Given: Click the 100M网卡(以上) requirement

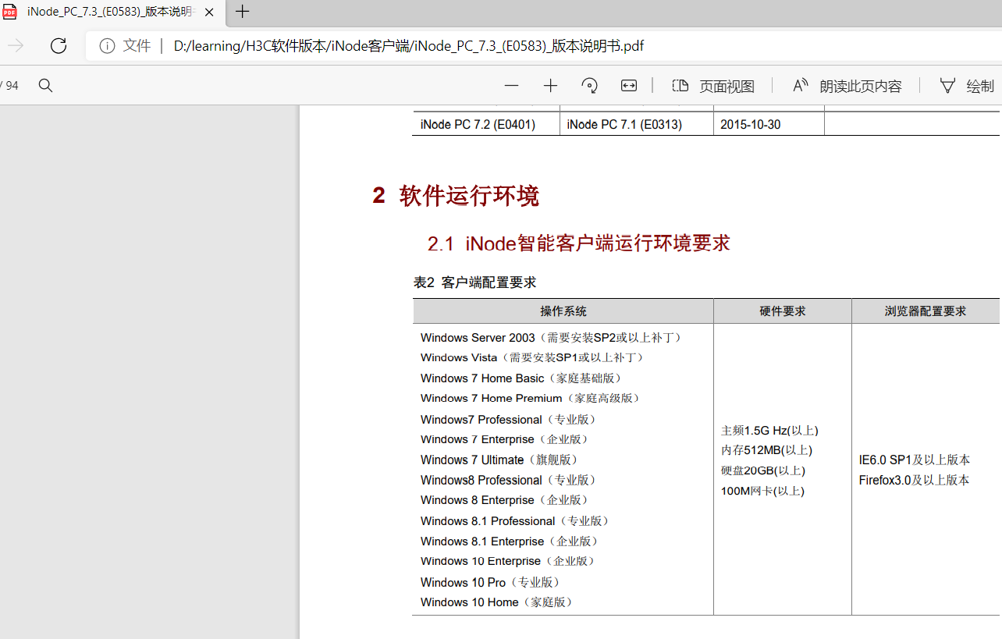Looking at the screenshot, I should [762, 491].
